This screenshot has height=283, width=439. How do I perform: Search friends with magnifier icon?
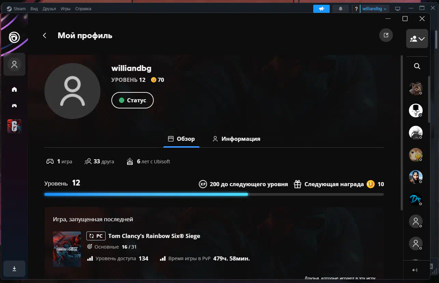tap(417, 66)
